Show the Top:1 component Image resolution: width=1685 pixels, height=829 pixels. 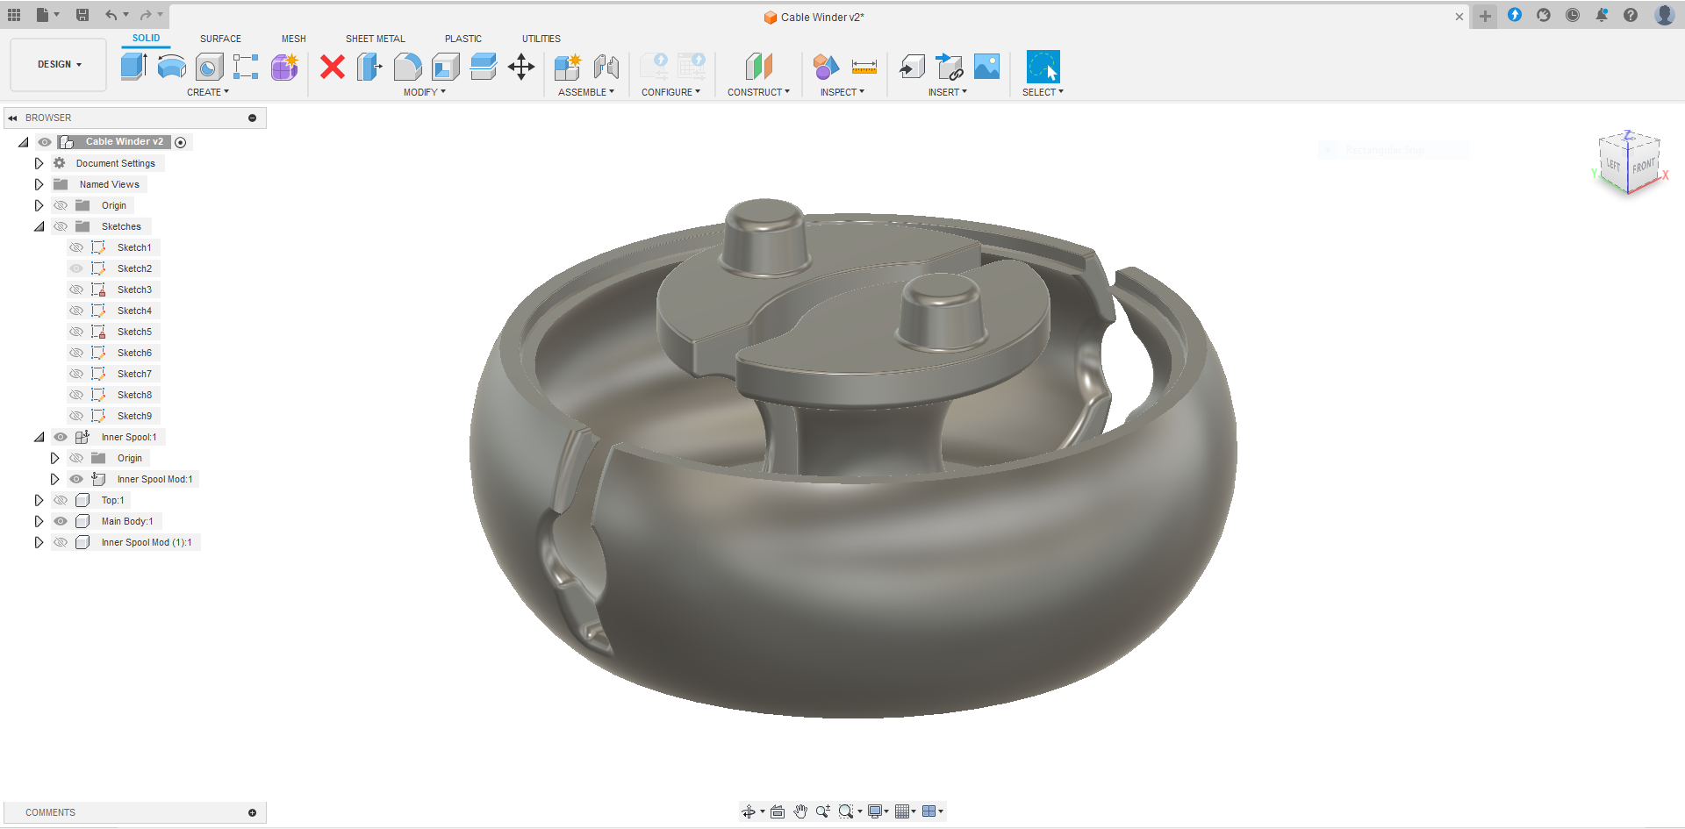click(61, 500)
